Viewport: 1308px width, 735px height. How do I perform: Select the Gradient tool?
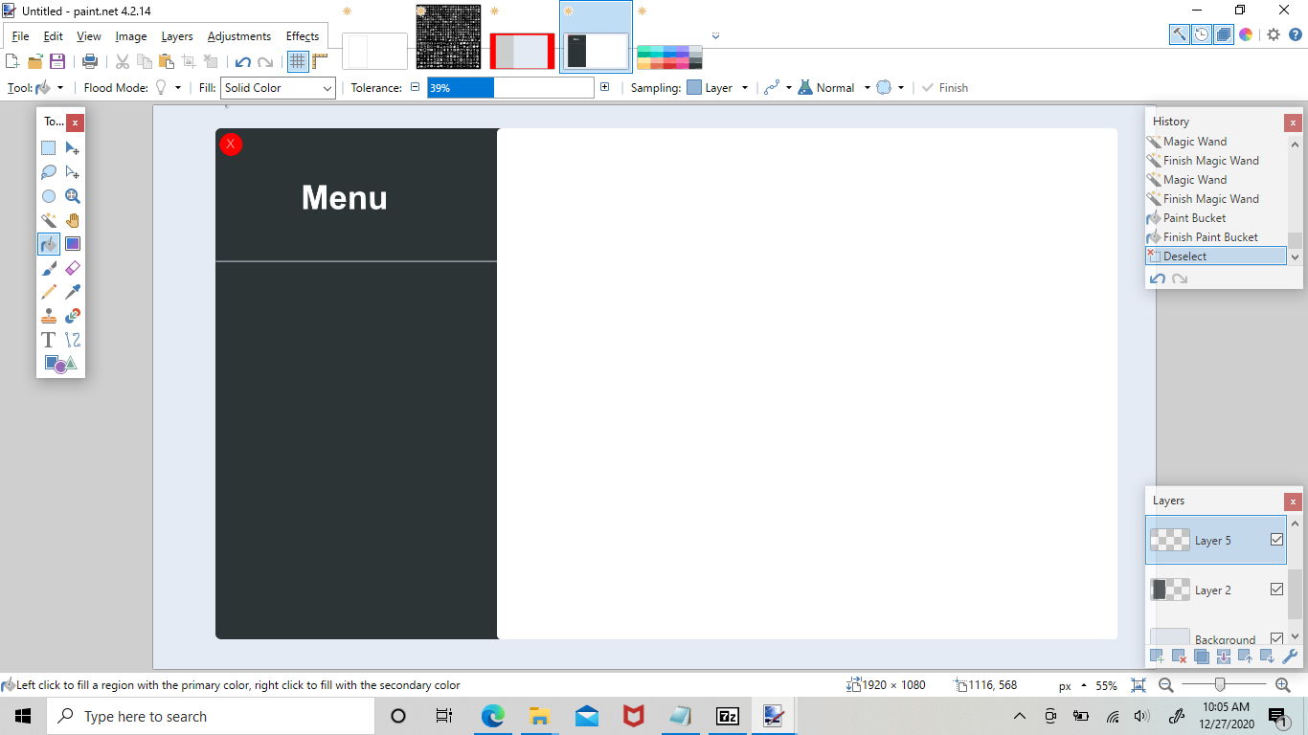pyautogui.click(x=73, y=244)
